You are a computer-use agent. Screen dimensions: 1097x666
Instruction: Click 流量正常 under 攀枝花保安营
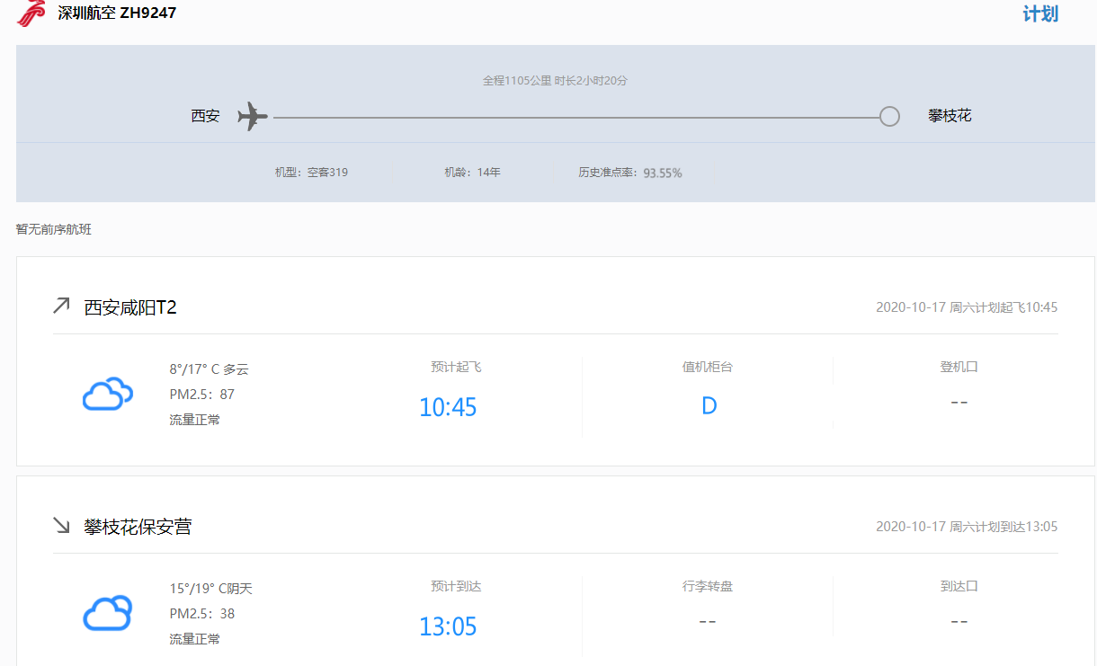point(194,639)
